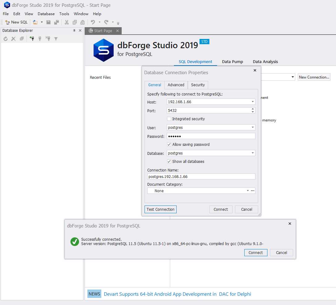Select the General tab in connection properties
Viewport: 336px width, 305px height.
click(154, 85)
